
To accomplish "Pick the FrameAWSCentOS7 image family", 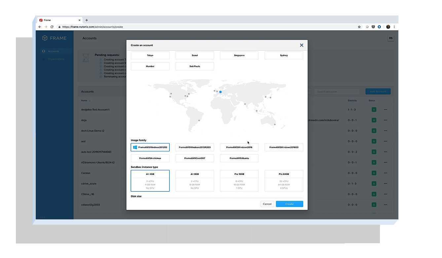I will (195, 158).
